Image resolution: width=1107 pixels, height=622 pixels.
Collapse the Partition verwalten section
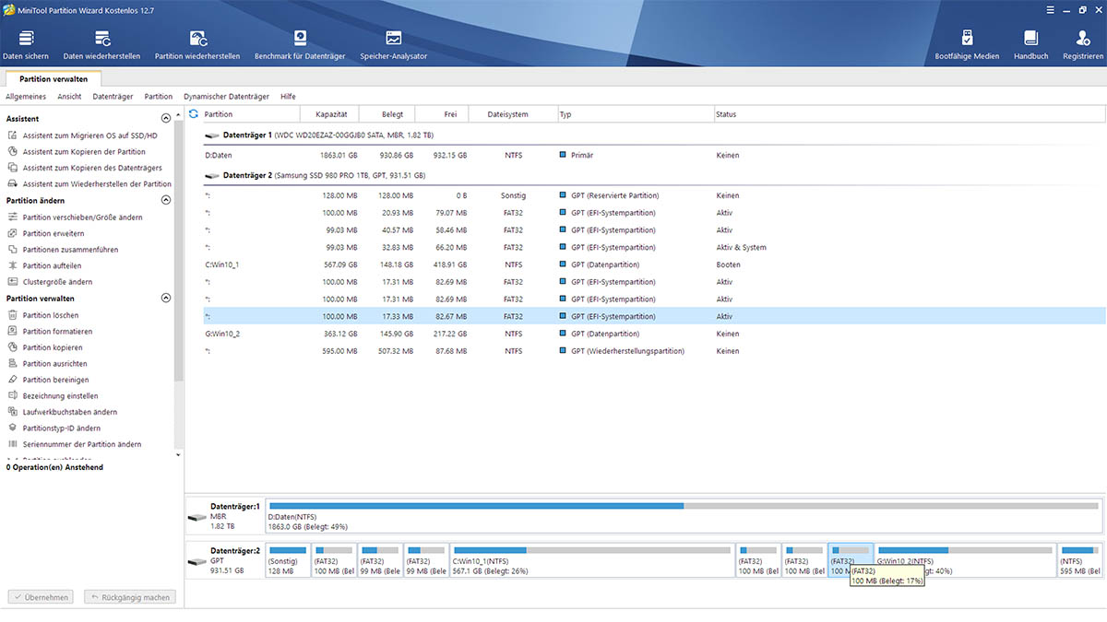pos(166,299)
